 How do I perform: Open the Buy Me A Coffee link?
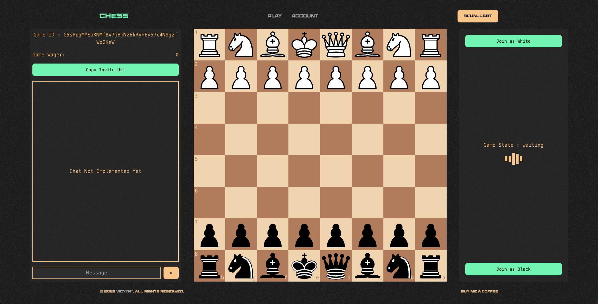click(479, 291)
